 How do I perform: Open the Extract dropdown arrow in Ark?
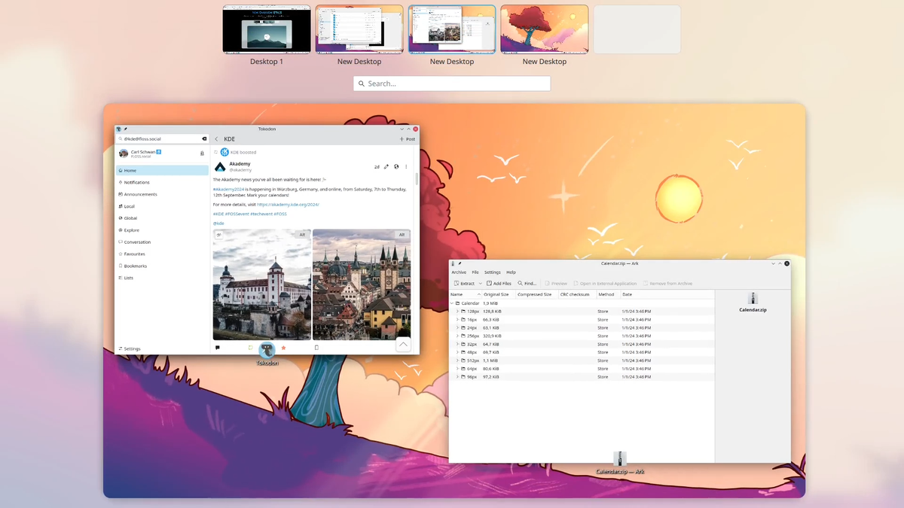481,284
